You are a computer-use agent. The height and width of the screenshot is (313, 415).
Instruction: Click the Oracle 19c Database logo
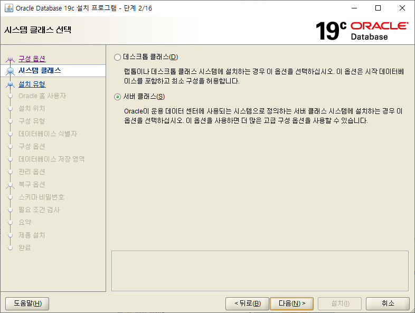pyautogui.click(x=362, y=31)
